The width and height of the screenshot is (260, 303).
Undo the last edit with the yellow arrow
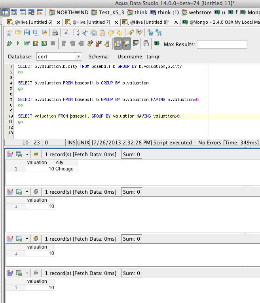(x=111, y=33)
